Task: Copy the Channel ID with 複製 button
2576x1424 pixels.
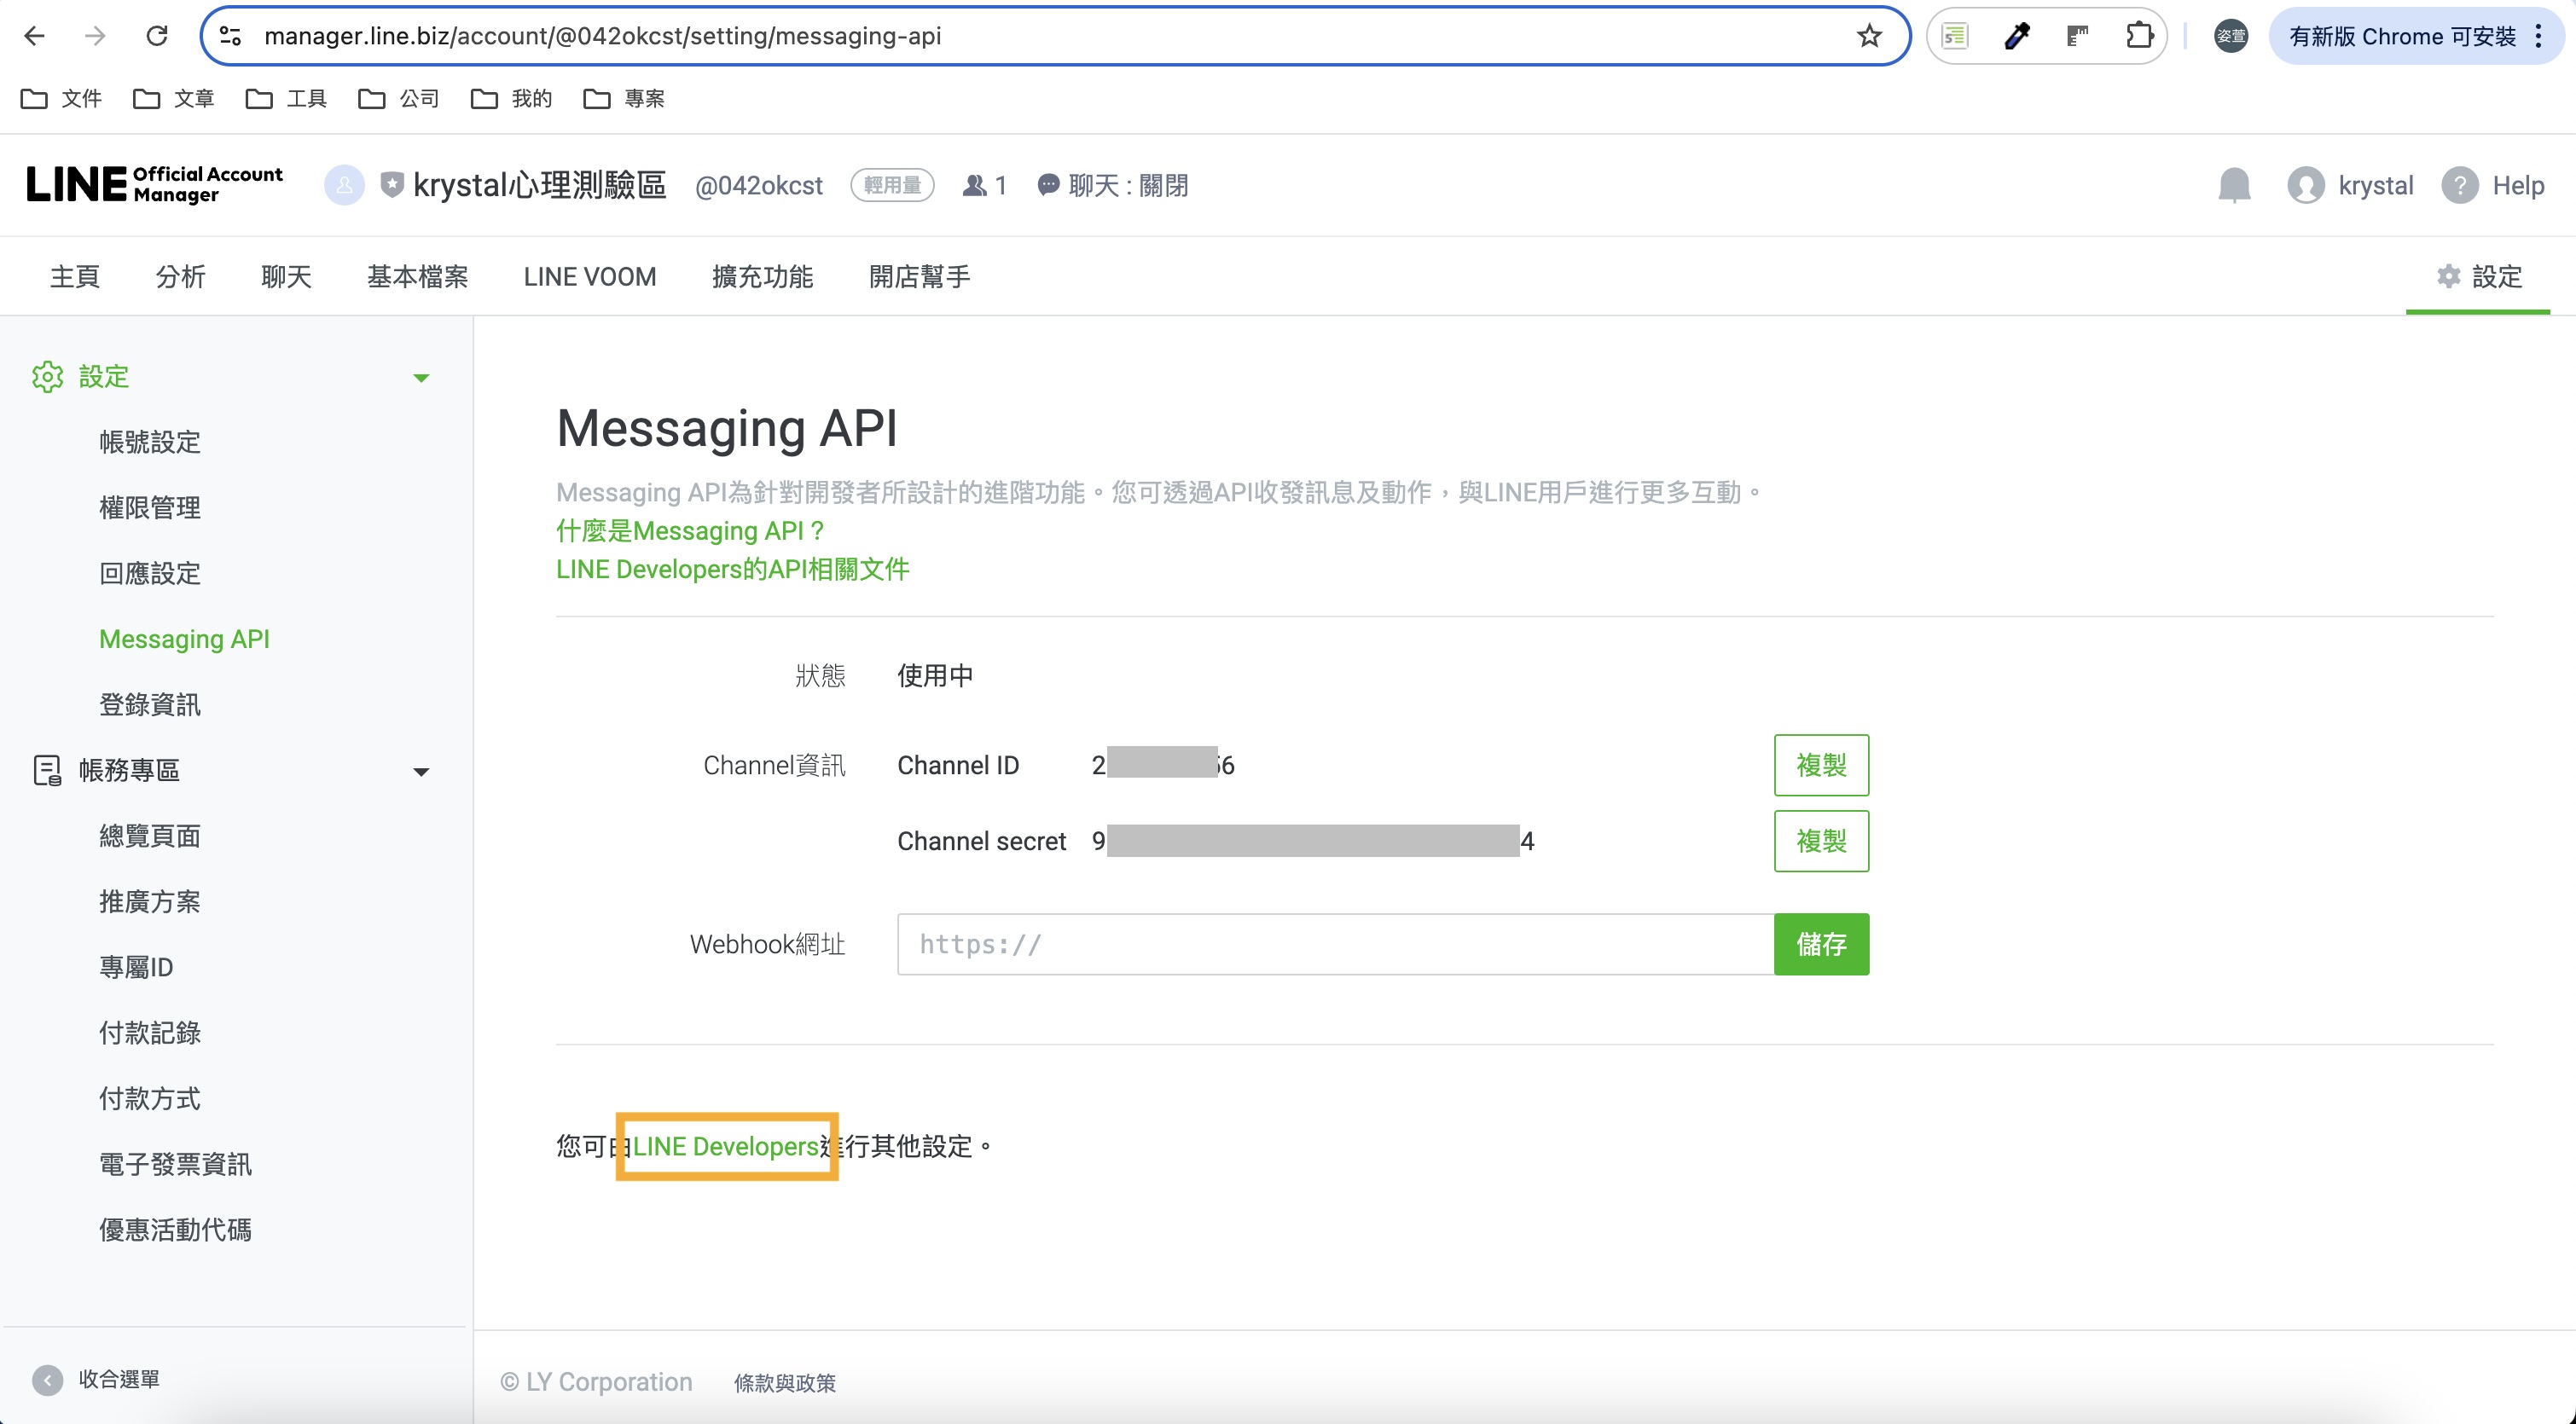Action: 1821,765
